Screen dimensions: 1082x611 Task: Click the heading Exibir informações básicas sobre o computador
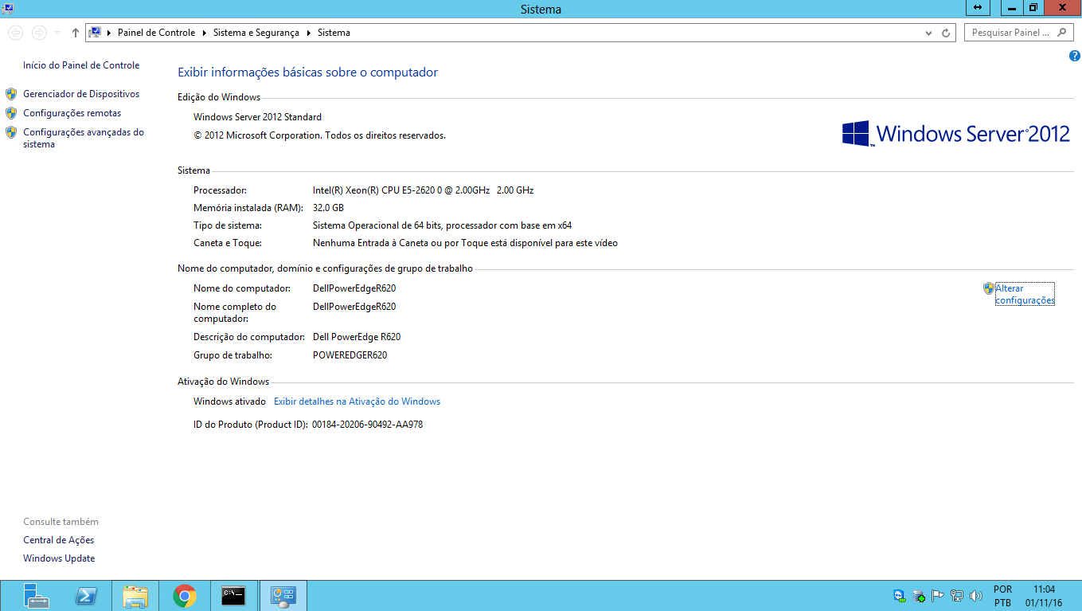tap(308, 72)
